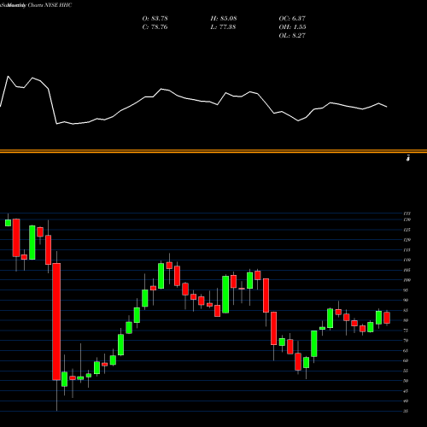Click the 75 price axis label
Screen dimensions: 427x427
(406, 330)
